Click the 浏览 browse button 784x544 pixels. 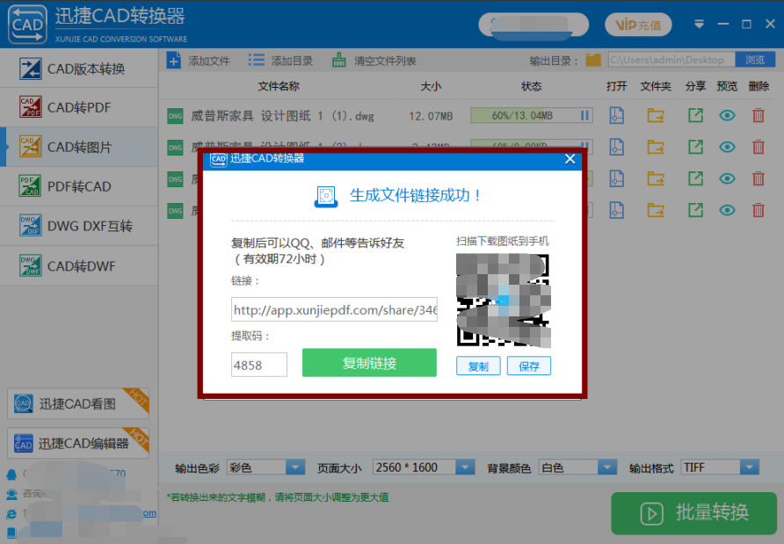755,60
